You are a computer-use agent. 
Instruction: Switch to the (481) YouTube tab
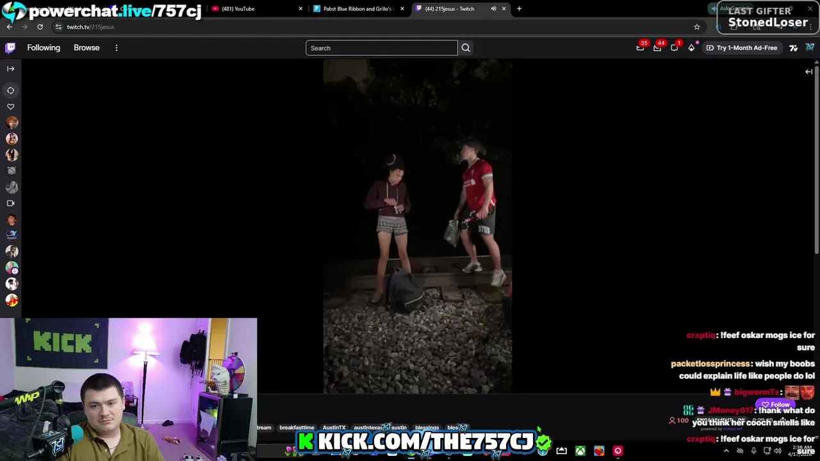click(x=256, y=9)
